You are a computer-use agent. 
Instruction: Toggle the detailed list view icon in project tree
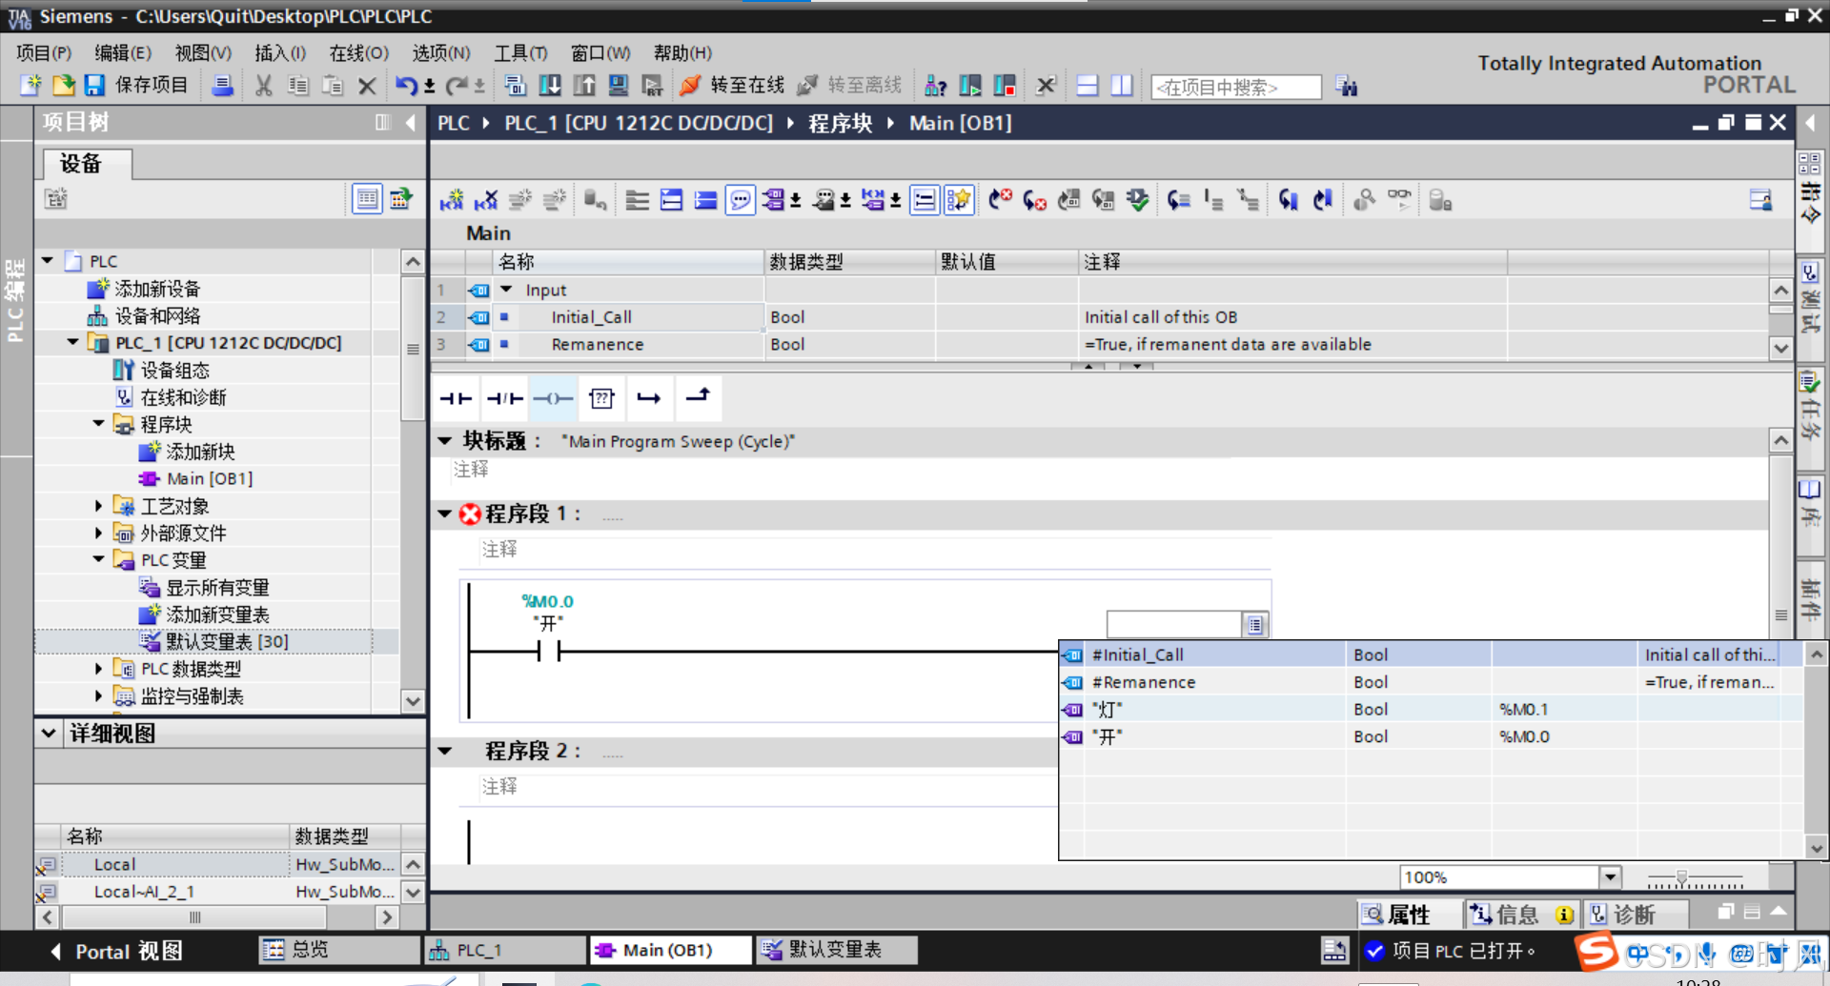(367, 198)
